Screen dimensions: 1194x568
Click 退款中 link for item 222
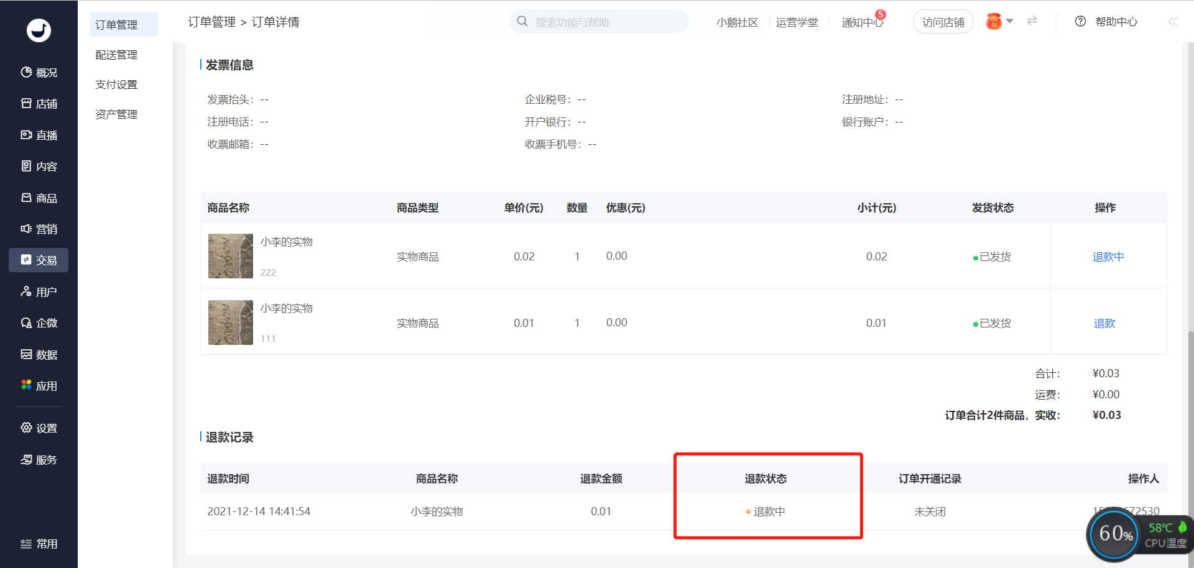tap(1108, 257)
